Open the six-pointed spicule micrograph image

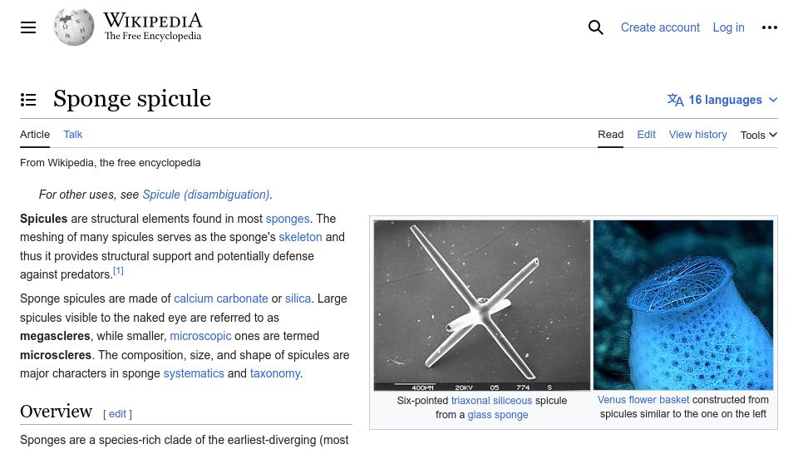[482, 305]
